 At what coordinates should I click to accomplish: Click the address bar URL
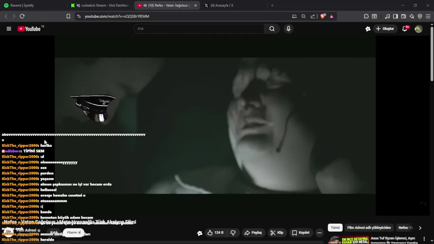click(x=117, y=16)
